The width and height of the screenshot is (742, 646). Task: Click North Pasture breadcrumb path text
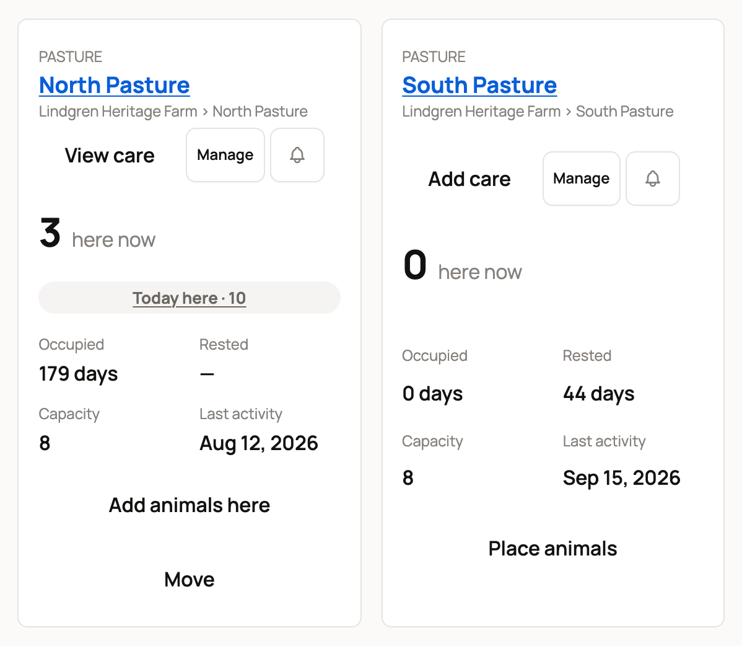tap(173, 112)
